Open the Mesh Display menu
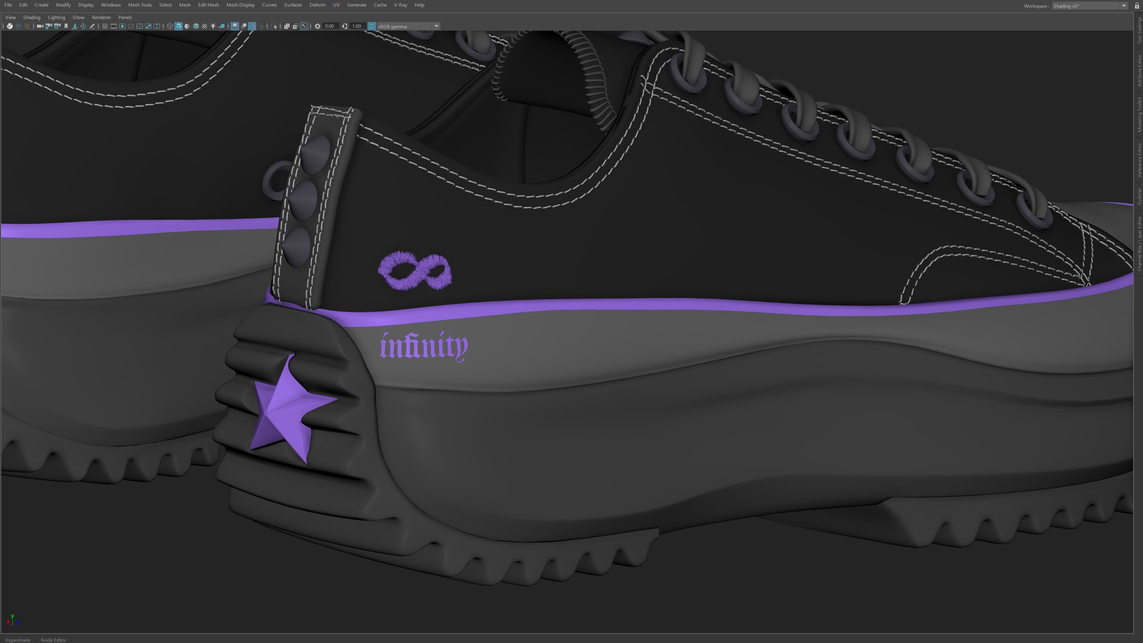1143x643 pixels. [240, 5]
